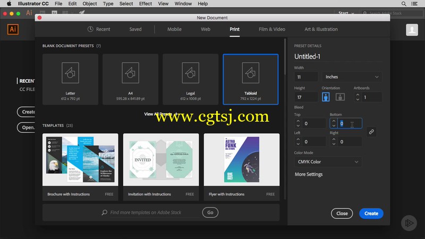
Task: Decrease artboards count stepper down
Action: pos(358,99)
